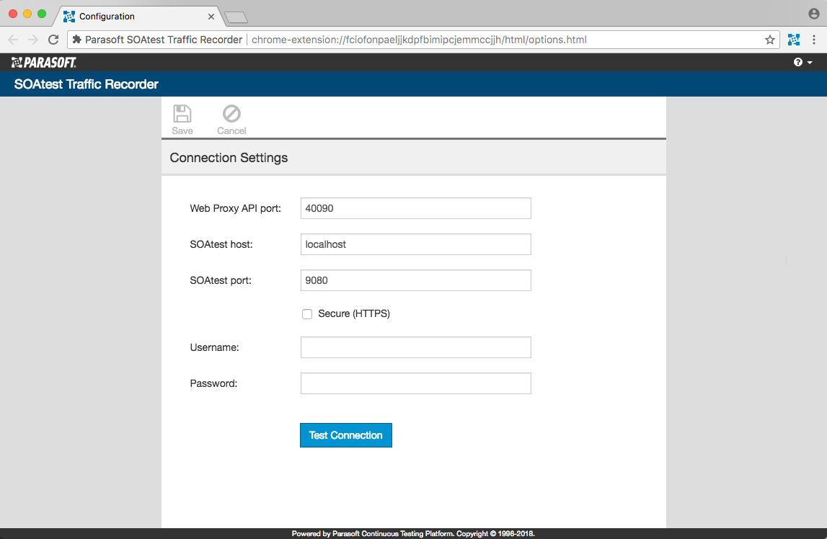Click into the Password field
The image size is (827, 539).
415,383
